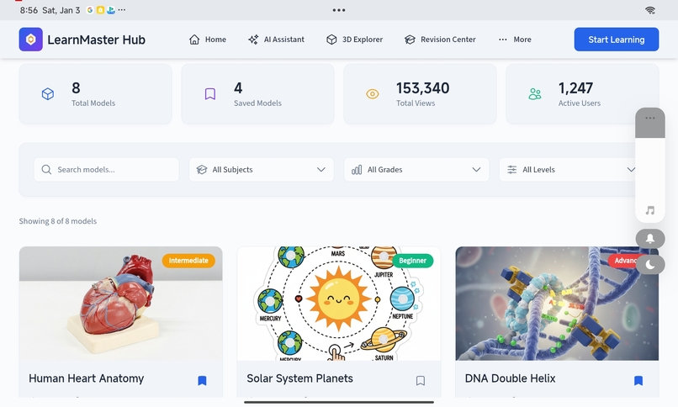678x407 pixels.
Task: Click the notification bell floating button
Action: pos(650,239)
